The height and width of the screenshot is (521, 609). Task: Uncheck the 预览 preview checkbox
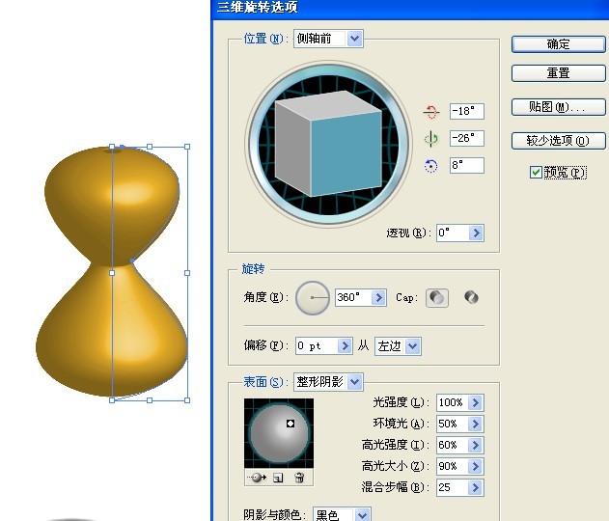coord(536,173)
